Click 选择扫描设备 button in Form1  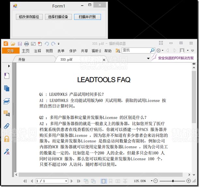click(x=58, y=17)
